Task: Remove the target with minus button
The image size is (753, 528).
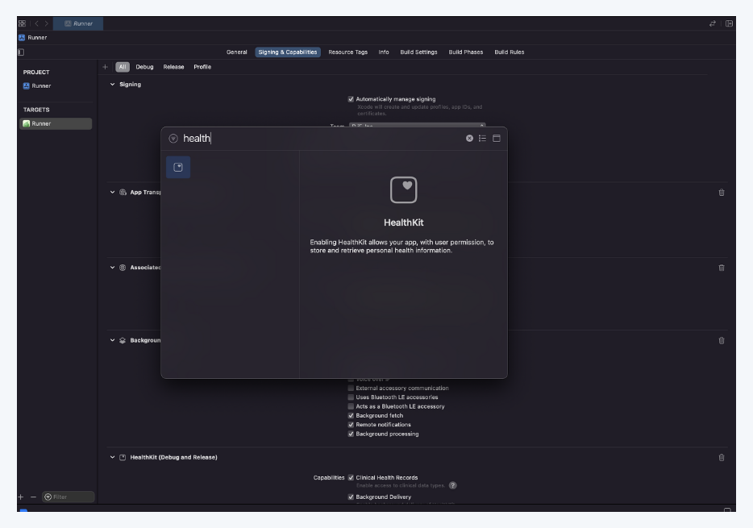Action: 33,497
